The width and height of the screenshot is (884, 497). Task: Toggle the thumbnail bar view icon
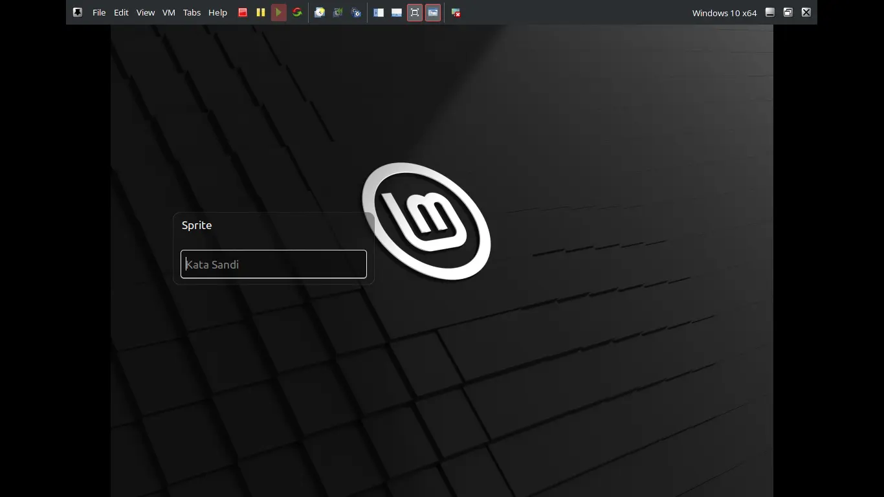click(397, 12)
